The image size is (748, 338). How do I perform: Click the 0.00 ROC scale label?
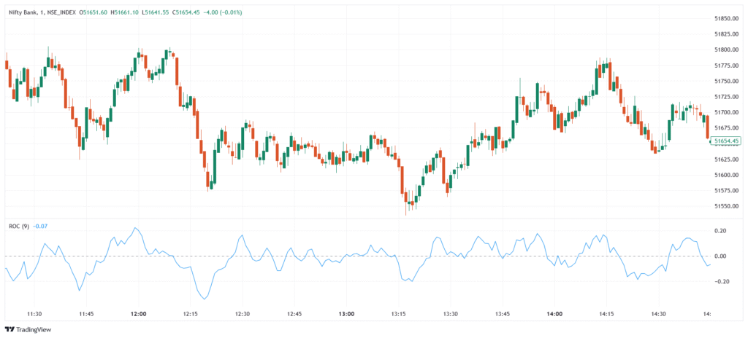(720, 256)
